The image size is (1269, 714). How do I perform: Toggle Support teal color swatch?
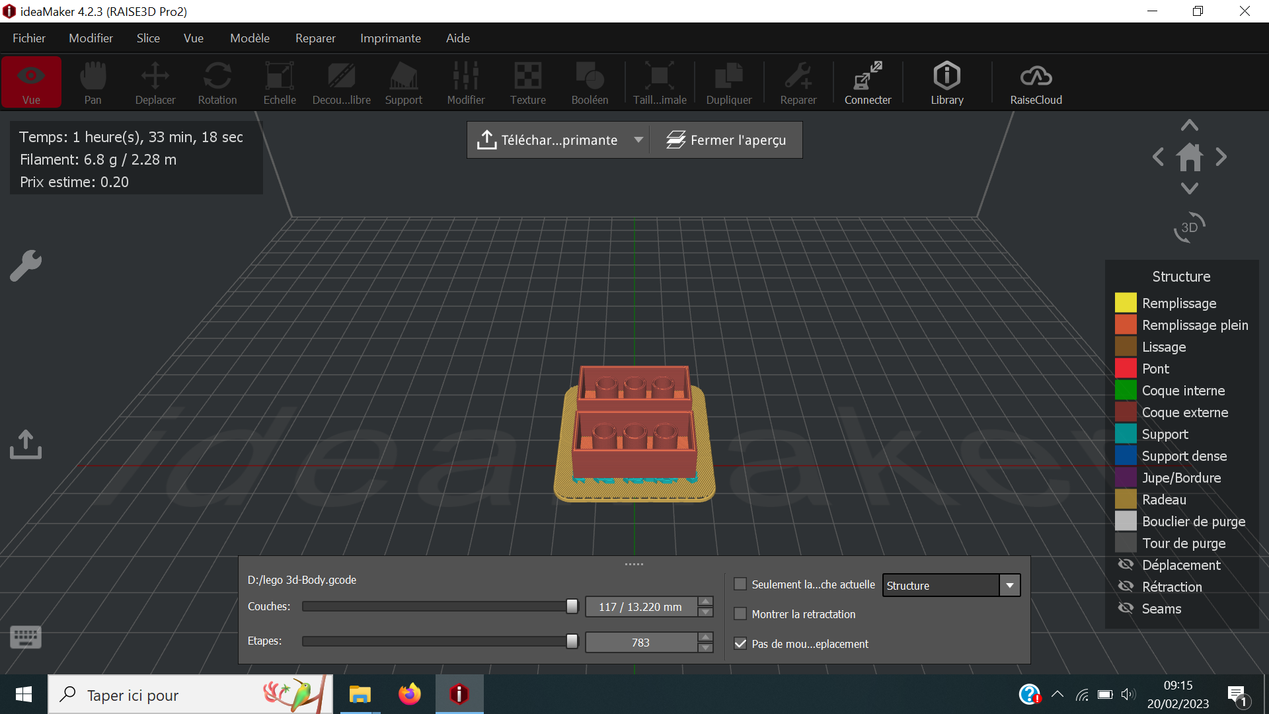tap(1126, 434)
